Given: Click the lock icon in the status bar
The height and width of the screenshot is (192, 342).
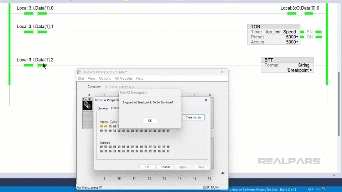Looking at the screenshot, I should pyautogui.click(x=323, y=189).
